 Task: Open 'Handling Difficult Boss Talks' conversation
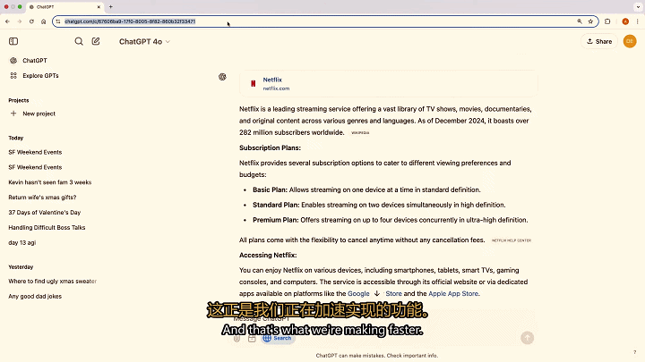tap(47, 227)
